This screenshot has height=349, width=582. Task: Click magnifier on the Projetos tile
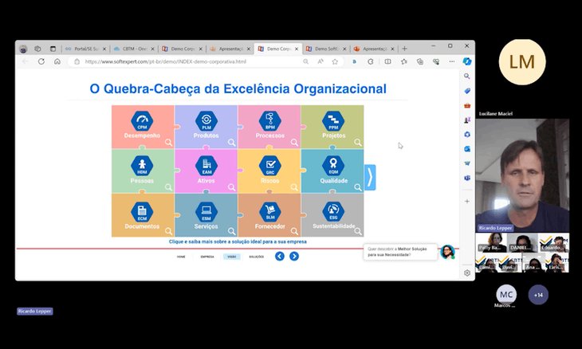(358, 143)
